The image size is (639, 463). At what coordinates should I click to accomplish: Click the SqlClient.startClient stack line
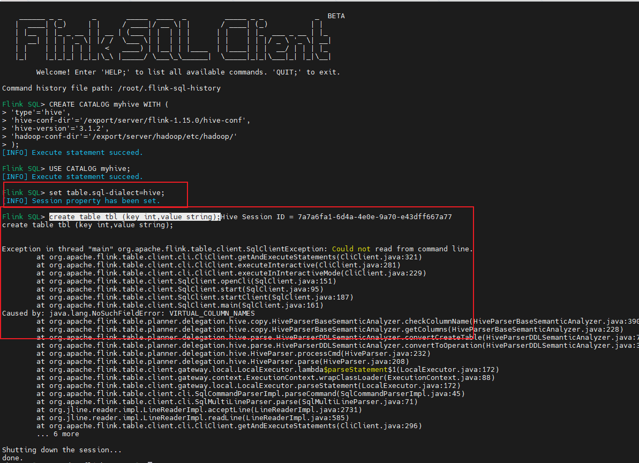click(195, 297)
